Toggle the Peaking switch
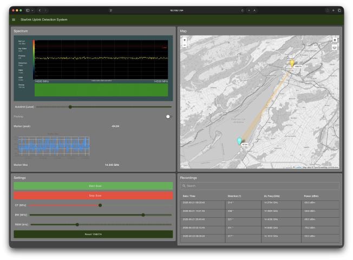The width and height of the screenshot is (353, 260). (169, 116)
